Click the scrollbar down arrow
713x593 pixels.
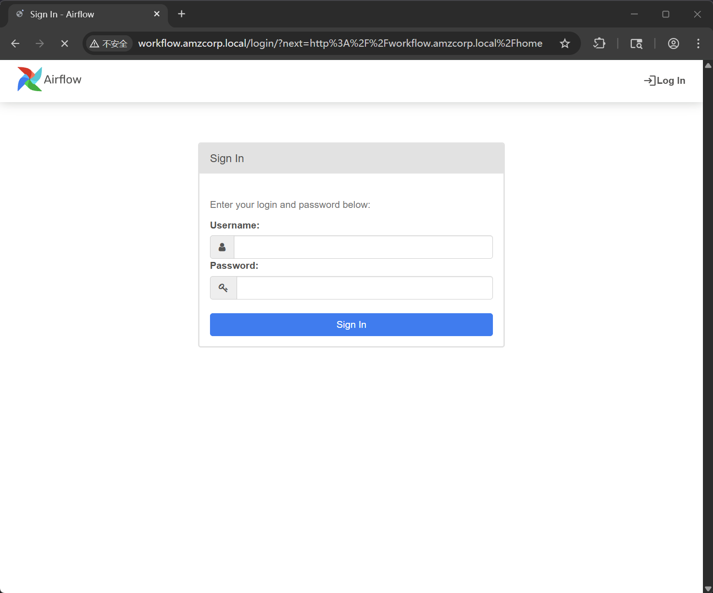point(707,588)
